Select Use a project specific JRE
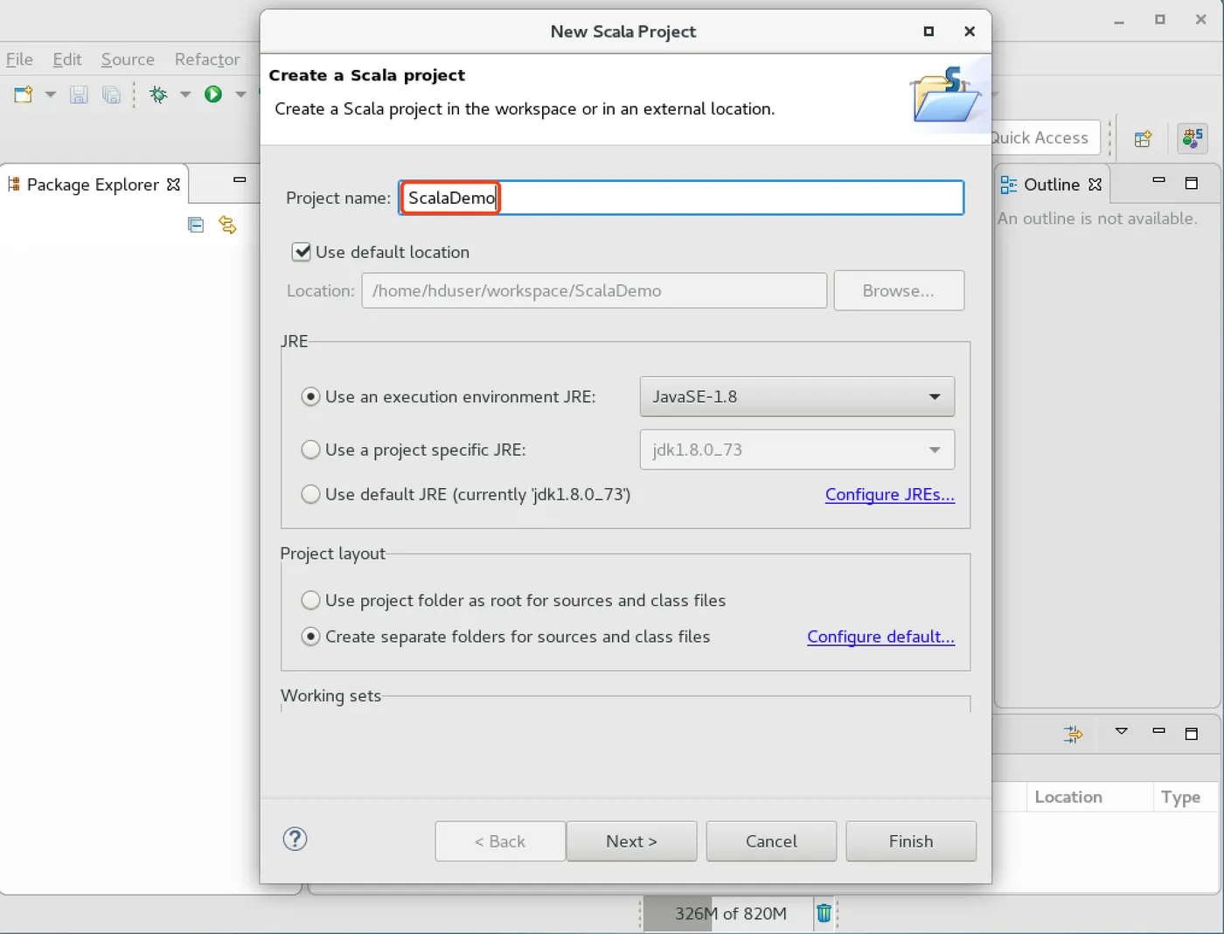This screenshot has height=934, width=1224. point(310,450)
